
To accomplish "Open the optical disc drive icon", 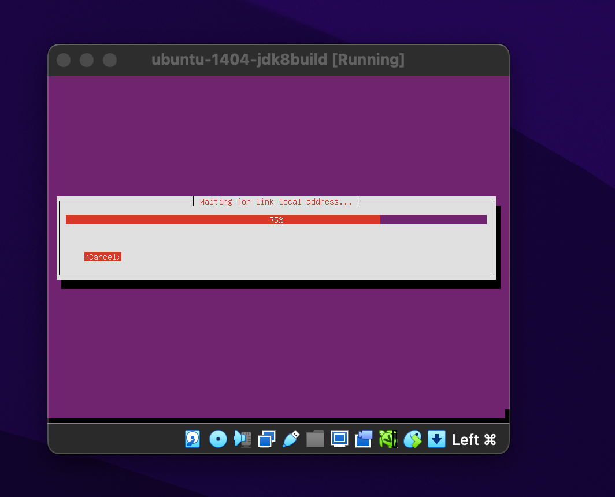I will [218, 439].
